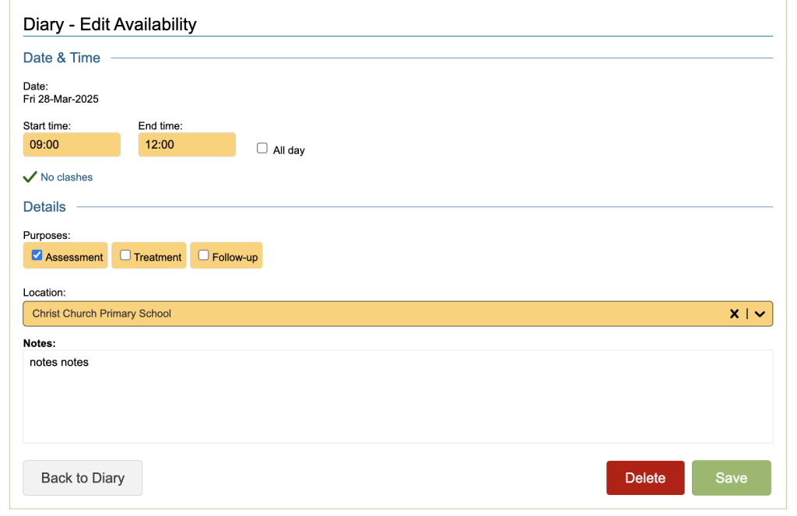The height and width of the screenshot is (516, 797).
Task: Go back using Back to Diary button
Action: (83, 478)
